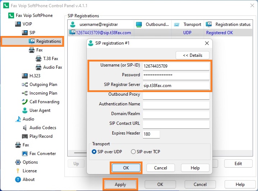Viewport: 258px width, 191px height.
Task: Open Call Forwarding page
Action: click(x=44, y=102)
